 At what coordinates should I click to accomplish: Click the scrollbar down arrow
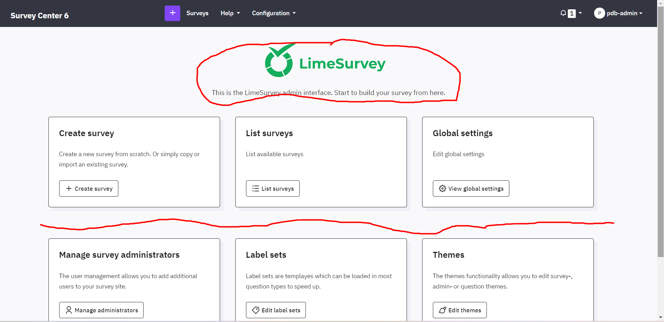661,318
